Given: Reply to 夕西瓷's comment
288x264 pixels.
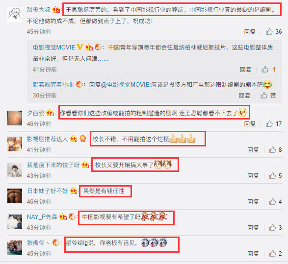Looking at the screenshot, I should click(250, 124).
